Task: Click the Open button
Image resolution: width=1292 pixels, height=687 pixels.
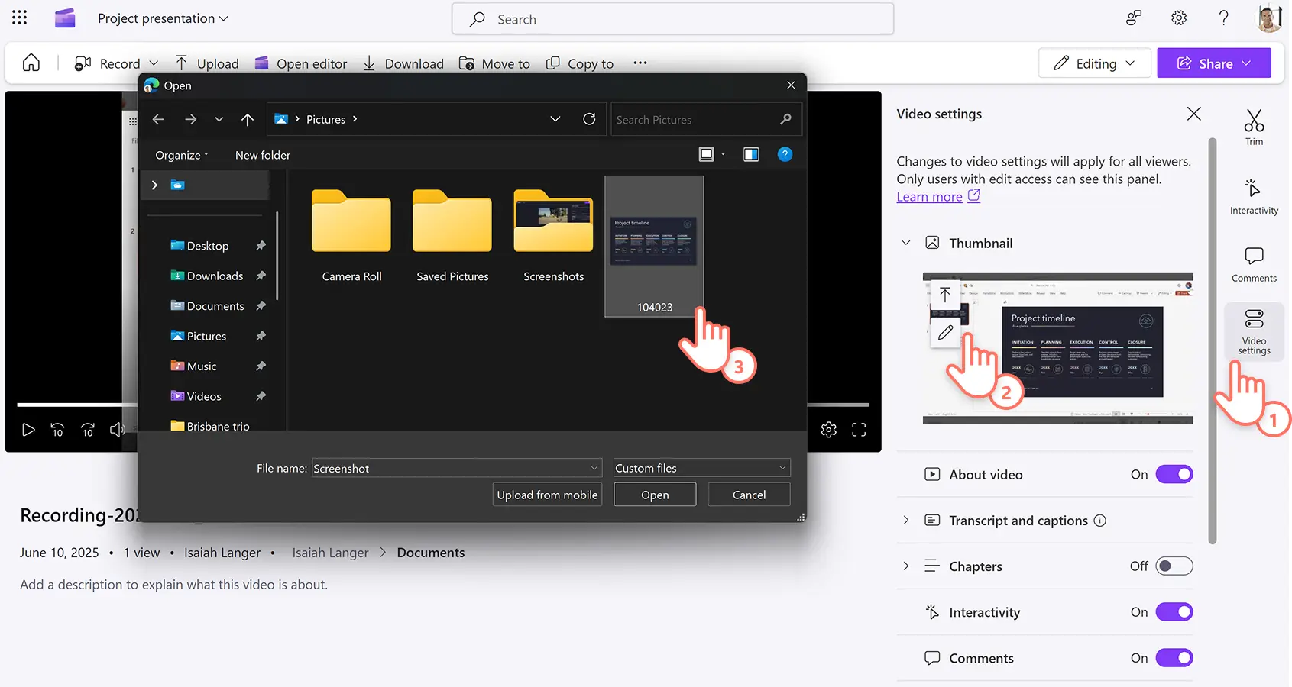Action: coord(655,495)
